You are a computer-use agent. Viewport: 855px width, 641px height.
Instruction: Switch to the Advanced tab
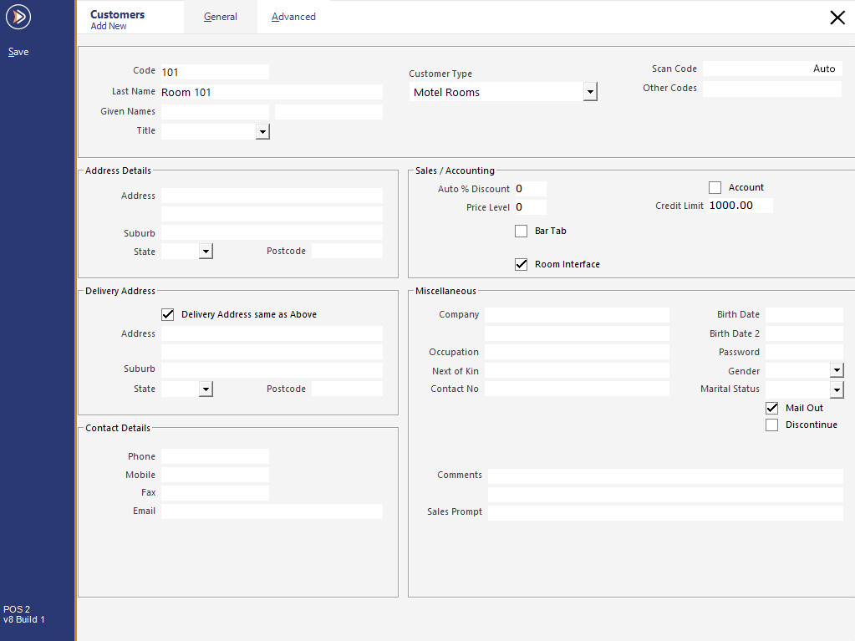pos(293,16)
